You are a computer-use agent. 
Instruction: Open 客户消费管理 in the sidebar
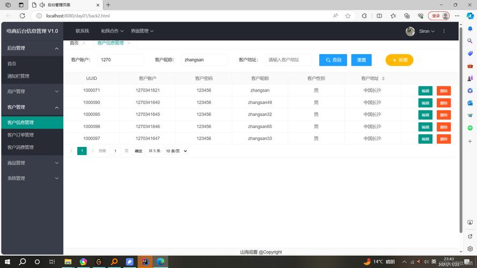(20, 147)
